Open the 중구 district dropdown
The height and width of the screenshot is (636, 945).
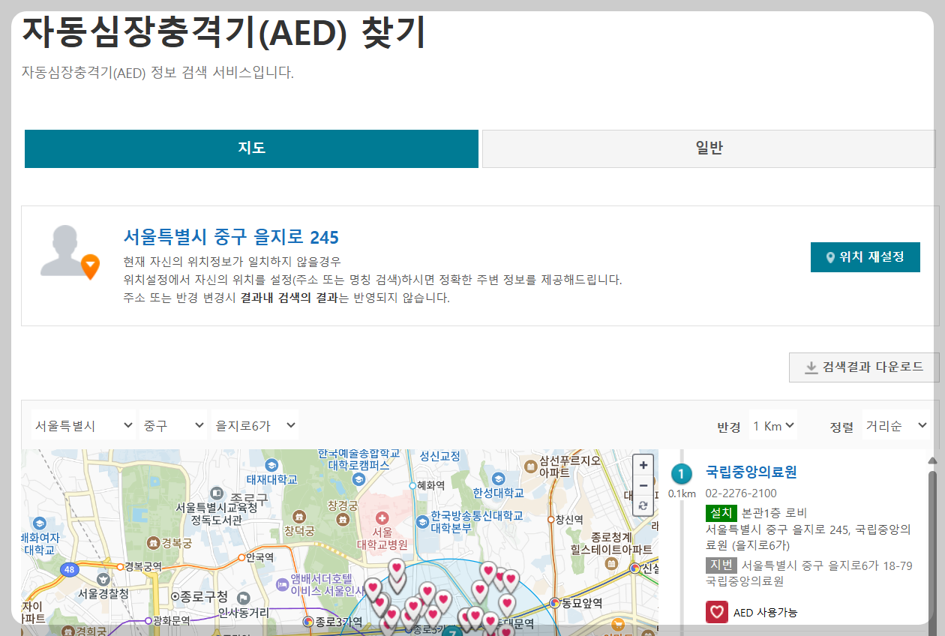[173, 425]
